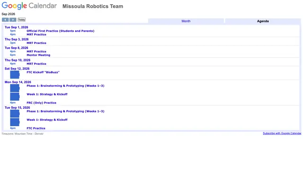303x189 pixels.
Task: Click the Sep 2026 date range label
Action: click(9, 14)
